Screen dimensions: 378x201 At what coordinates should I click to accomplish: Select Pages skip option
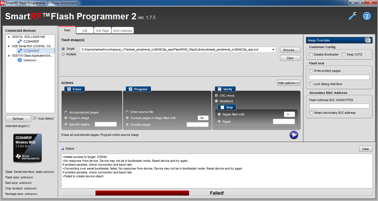click(219, 122)
